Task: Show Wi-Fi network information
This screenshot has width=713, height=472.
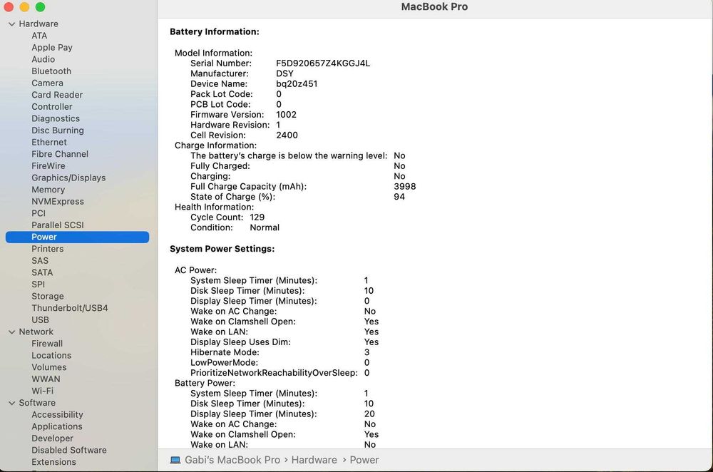Action: pos(42,391)
